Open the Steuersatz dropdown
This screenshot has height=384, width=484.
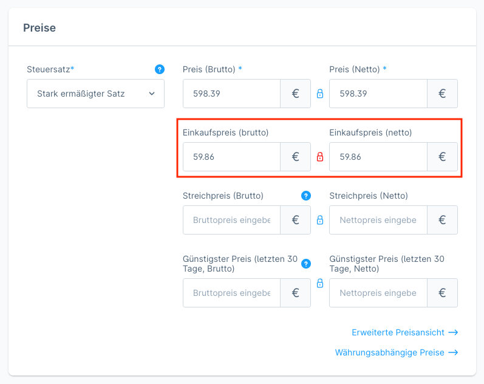(95, 94)
